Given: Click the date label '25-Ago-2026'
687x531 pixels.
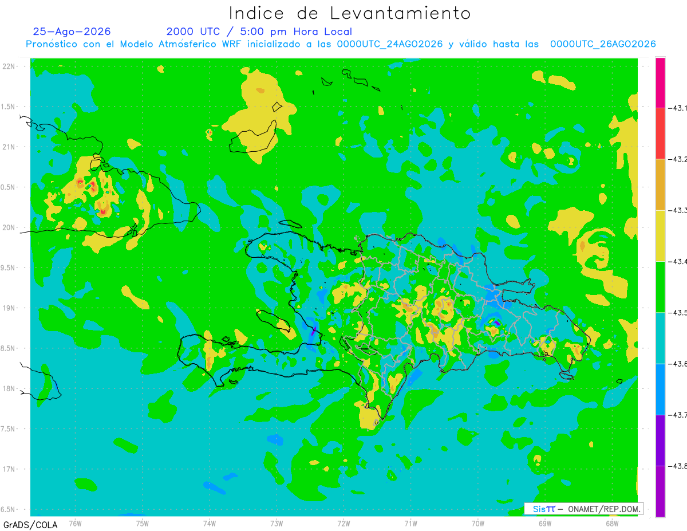Looking at the screenshot, I should (x=72, y=32).
